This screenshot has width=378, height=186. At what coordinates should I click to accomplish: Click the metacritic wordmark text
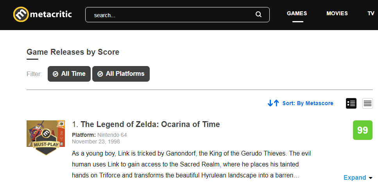[51, 14]
